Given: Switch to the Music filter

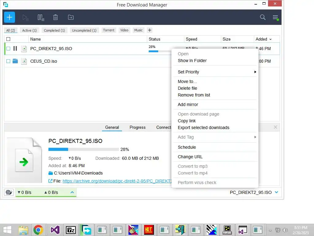Looking at the screenshot, I should (138, 30).
